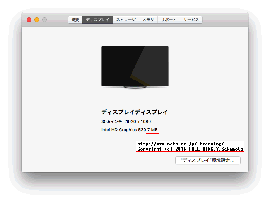Click the disabled gray zoom button
This screenshot has width=270, height=203.
(44, 20)
